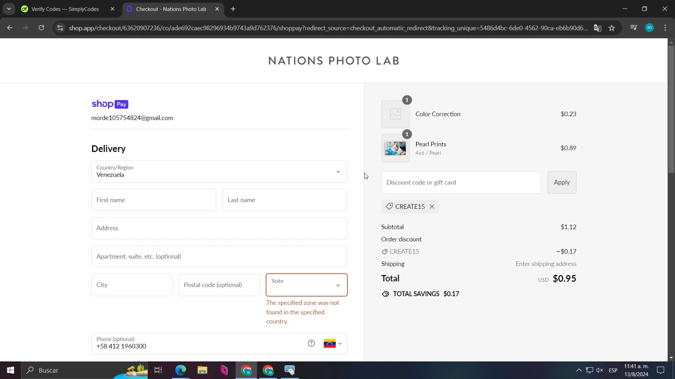675x379 pixels.
Task: Click the muted volume tray icon
Action: click(600, 370)
